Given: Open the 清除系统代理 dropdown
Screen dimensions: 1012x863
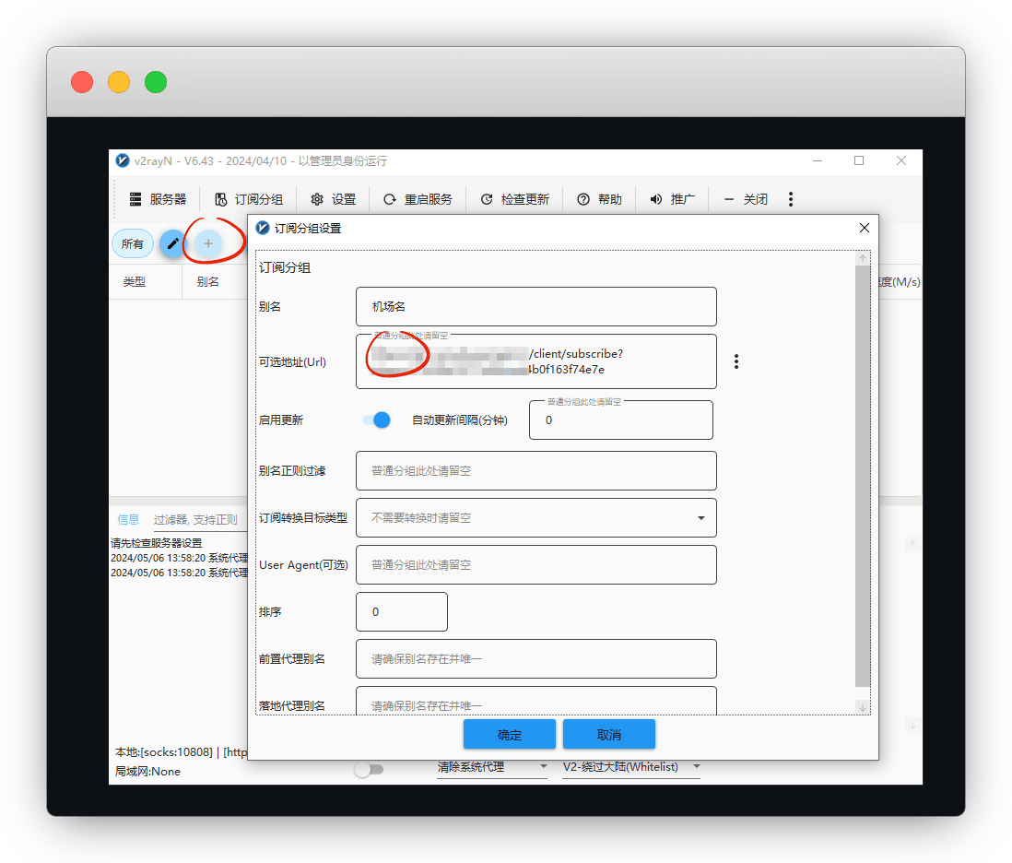Looking at the screenshot, I should pyautogui.click(x=491, y=767).
